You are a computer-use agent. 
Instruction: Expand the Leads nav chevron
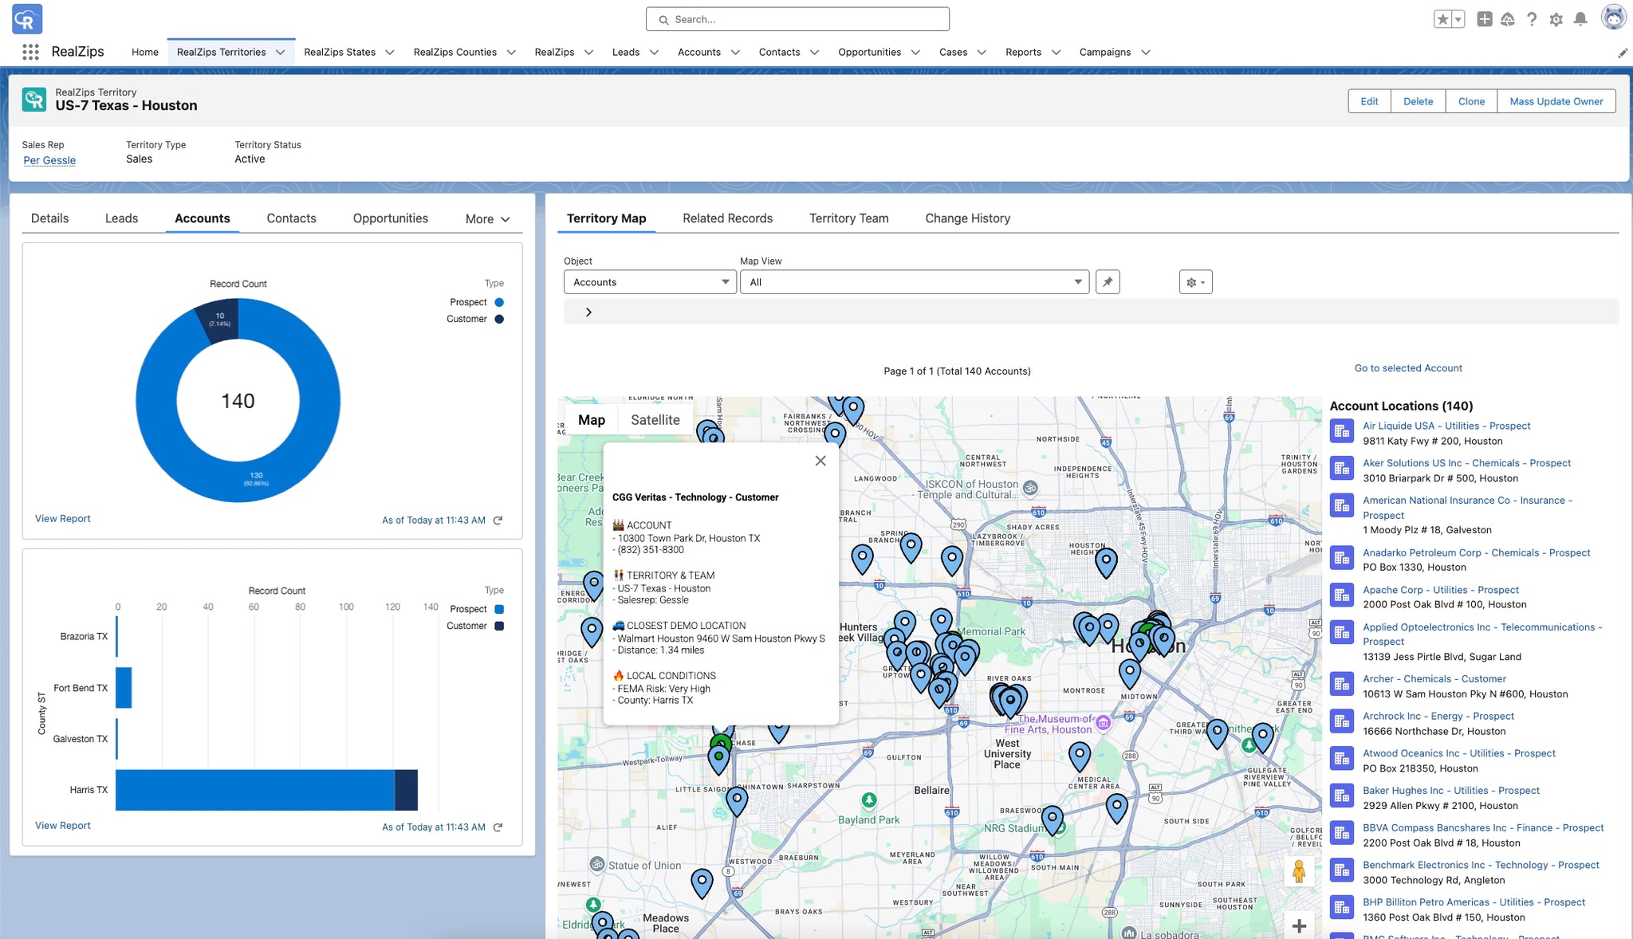click(654, 53)
